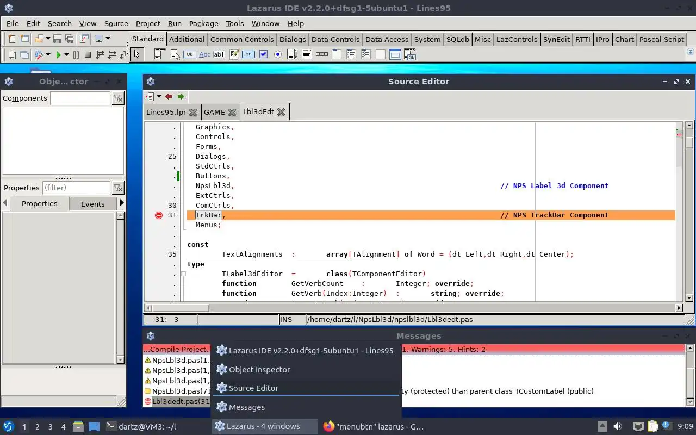Image resolution: width=696 pixels, height=435 pixels.
Task: Select the TRadioButton palette component
Action: [x=278, y=54]
